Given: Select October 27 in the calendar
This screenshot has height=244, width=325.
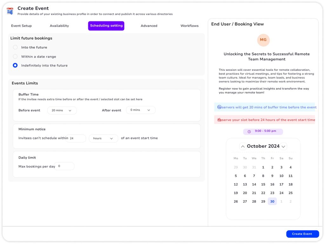Looking at the screenshot, I should tap(245, 201).
